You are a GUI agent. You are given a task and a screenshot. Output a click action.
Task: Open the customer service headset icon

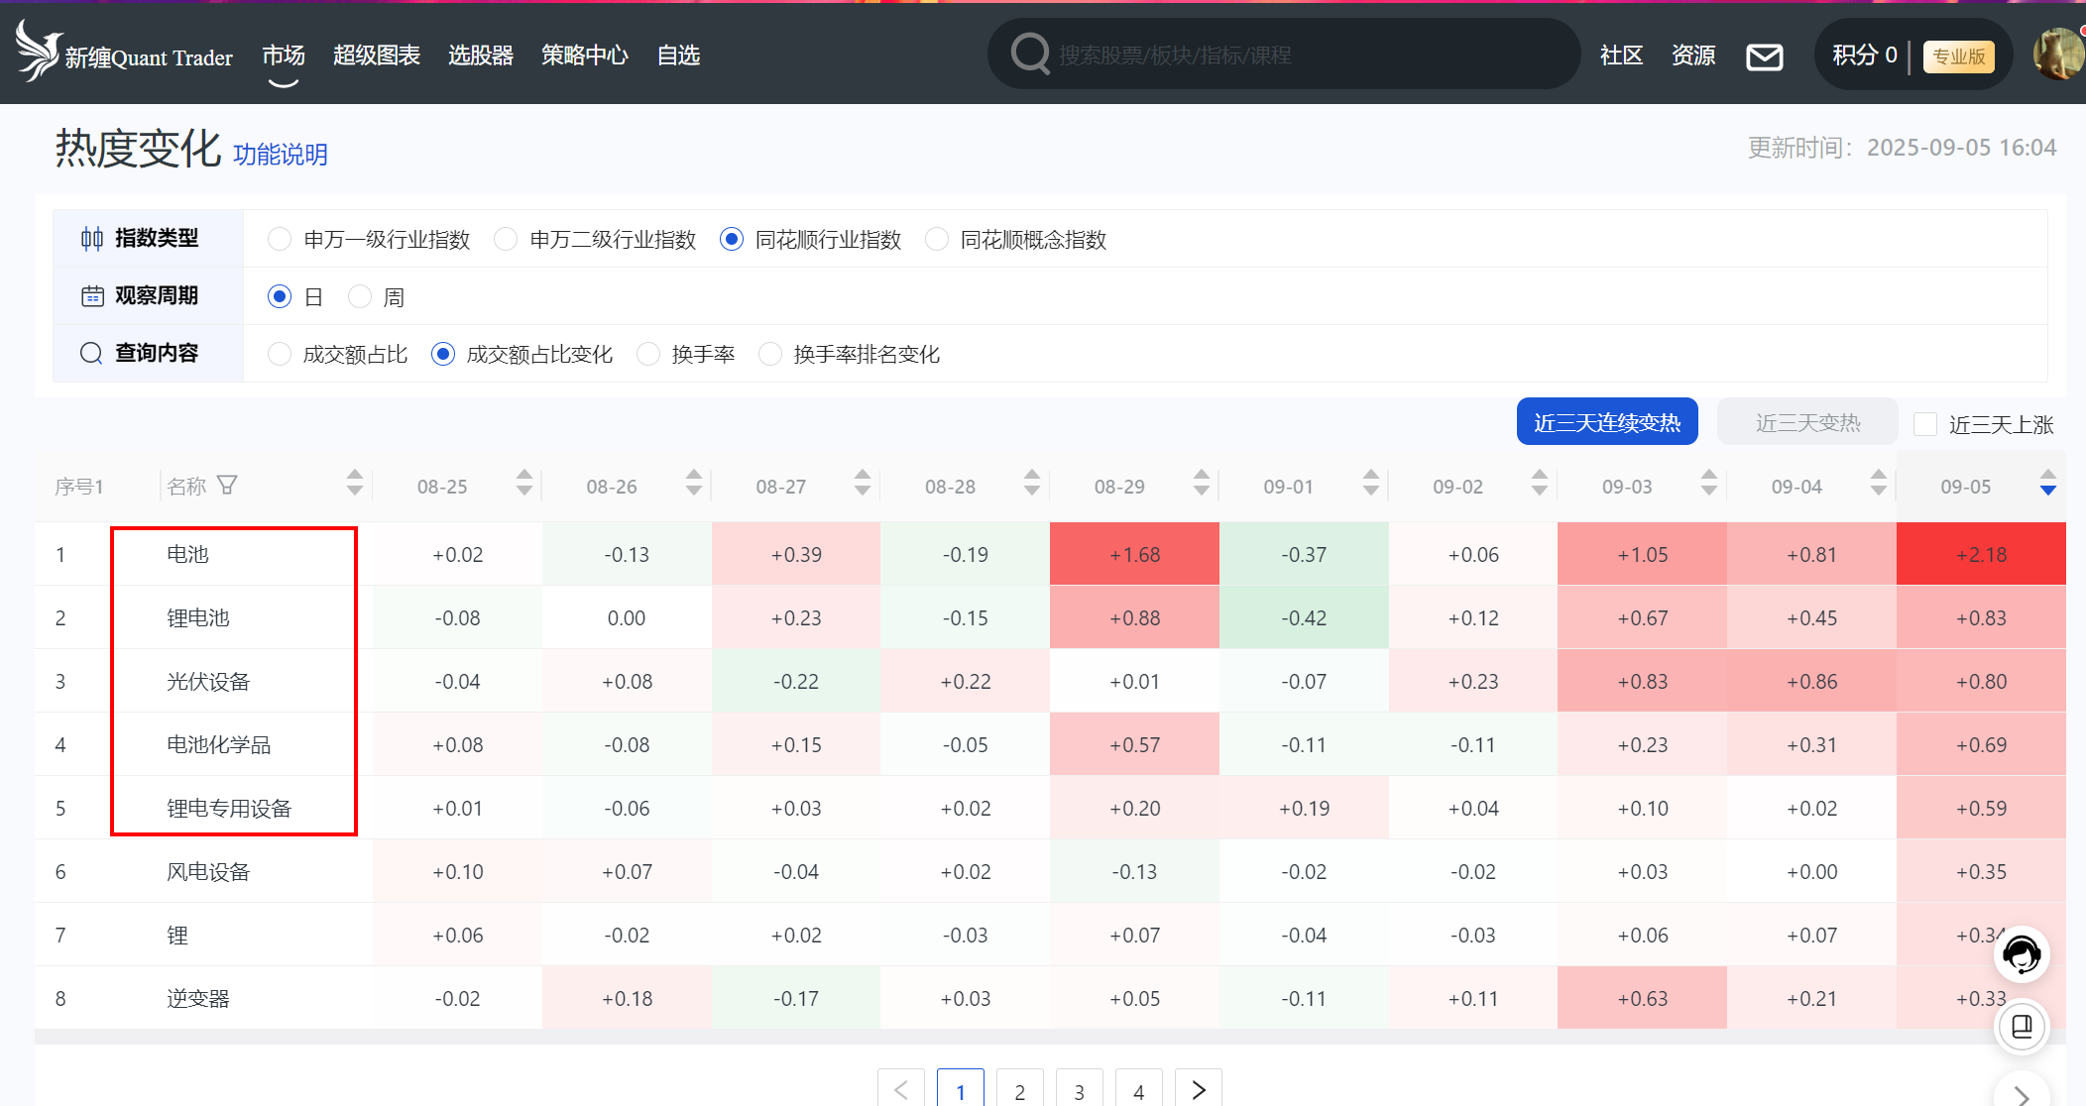pos(2022,954)
